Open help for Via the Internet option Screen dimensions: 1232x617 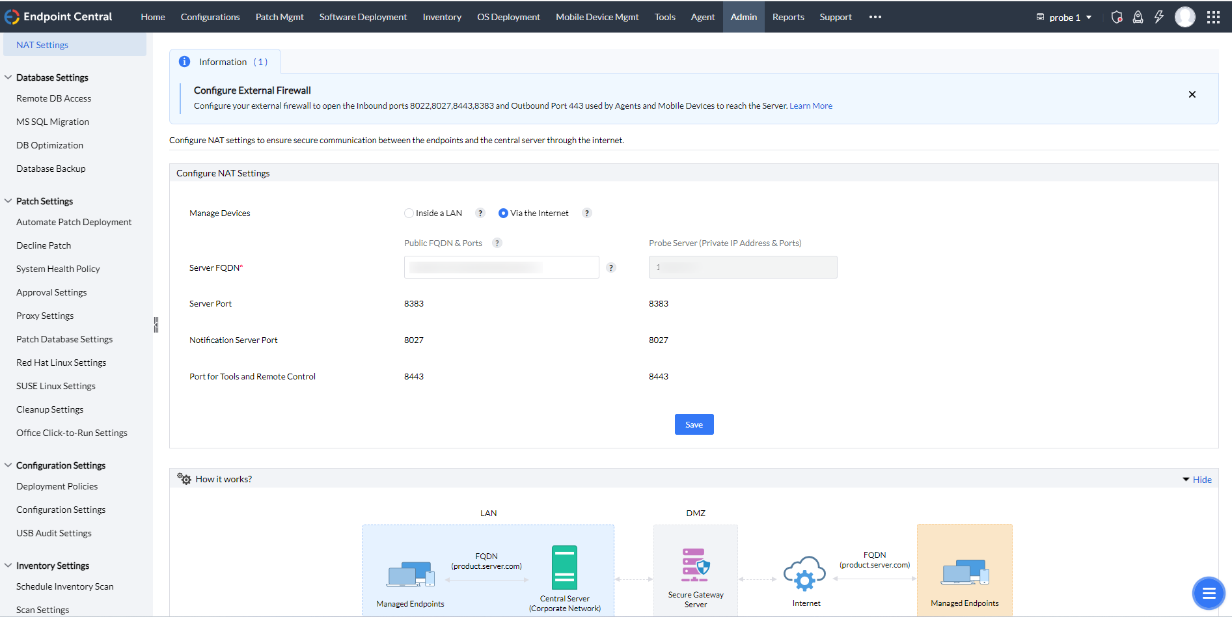click(x=587, y=213)
